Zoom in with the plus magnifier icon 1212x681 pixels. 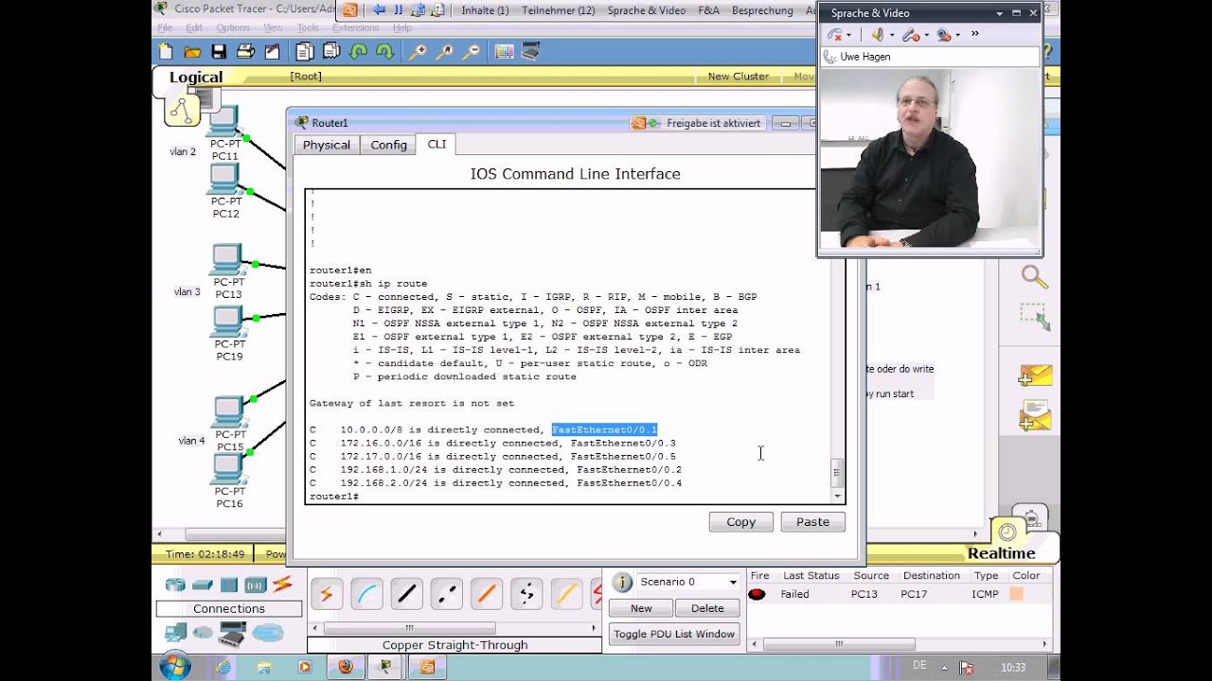point(418,52)
